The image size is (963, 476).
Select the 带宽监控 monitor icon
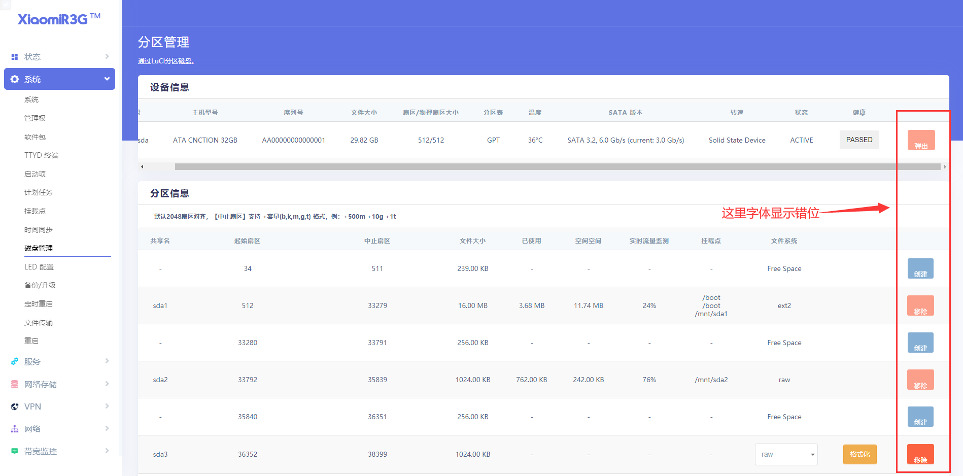pyautogui.click(x=14, y=451)
